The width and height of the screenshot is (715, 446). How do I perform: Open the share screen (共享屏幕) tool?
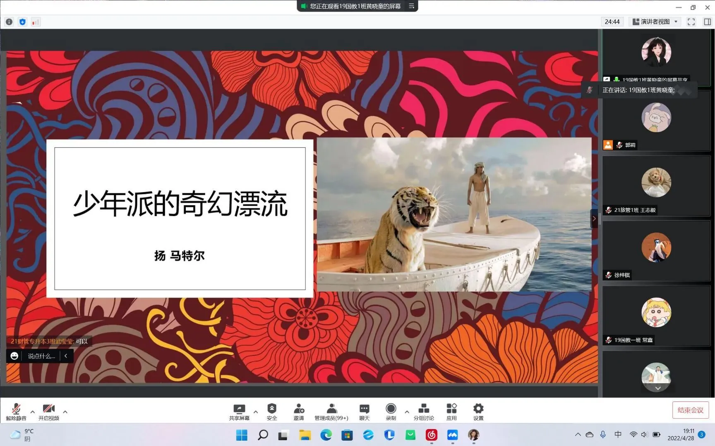click(239, 411)
